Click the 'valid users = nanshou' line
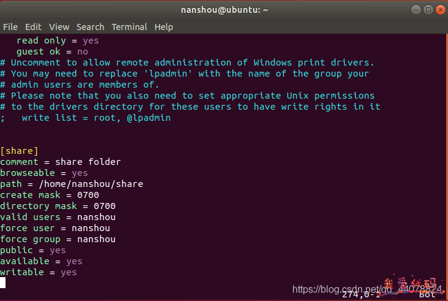Viewport: 448px width, 301px height. [58, 217]
